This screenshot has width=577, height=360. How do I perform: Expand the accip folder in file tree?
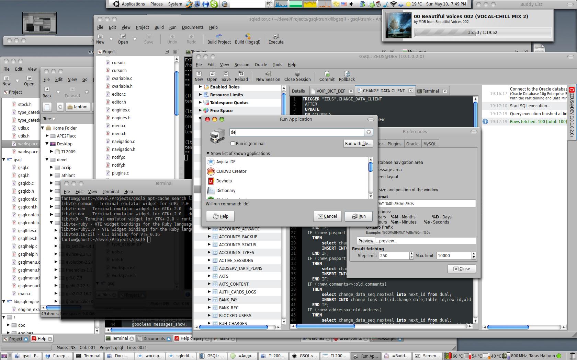[x=52, y=168]
